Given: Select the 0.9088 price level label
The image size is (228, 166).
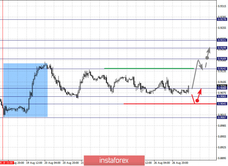Looking at the screenshot, I should pyautogui.click(x=222, y=88).
